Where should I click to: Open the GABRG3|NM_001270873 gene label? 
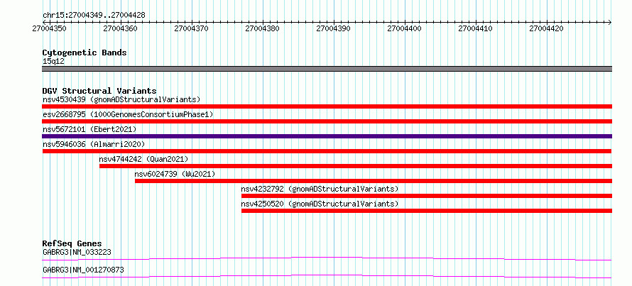coord(83,270)
